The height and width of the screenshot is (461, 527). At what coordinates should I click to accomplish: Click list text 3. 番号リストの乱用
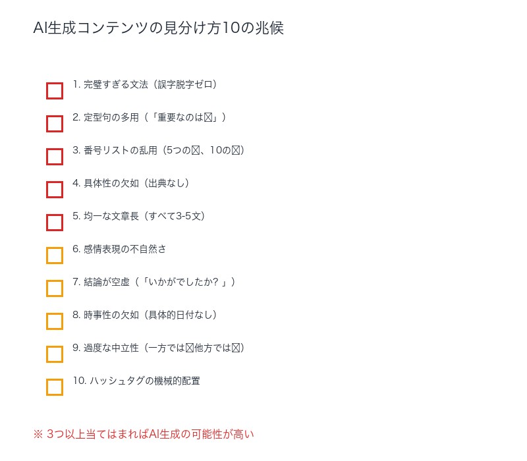[x=159, y=150]
